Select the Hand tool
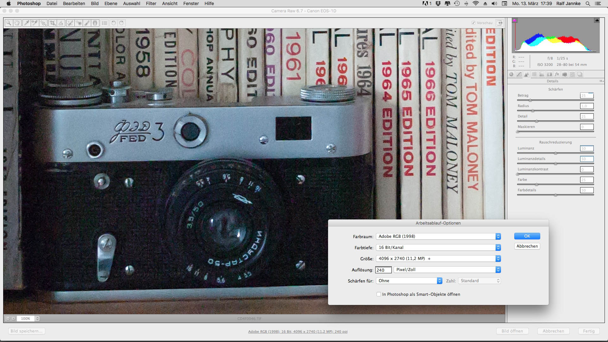 point(17,23)
